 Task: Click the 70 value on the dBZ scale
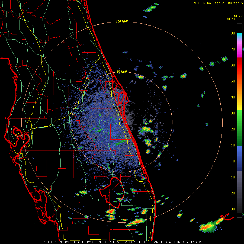[233, 49]
